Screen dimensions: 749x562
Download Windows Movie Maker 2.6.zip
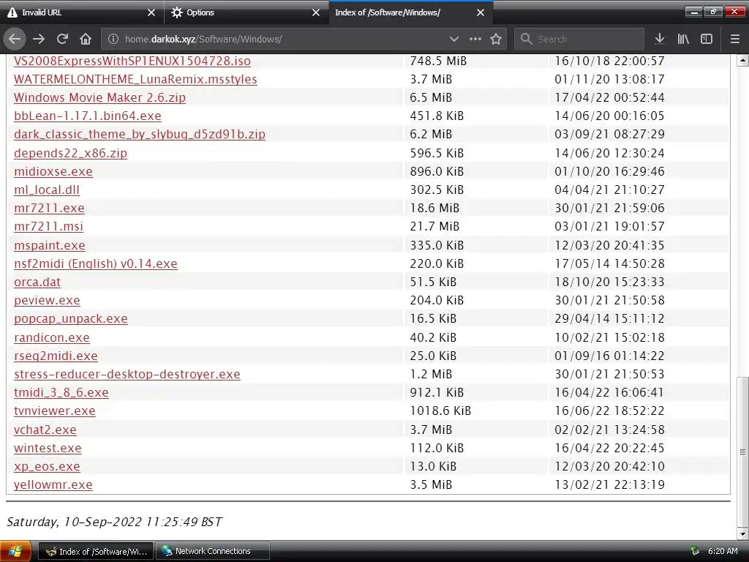pos(99,97)
